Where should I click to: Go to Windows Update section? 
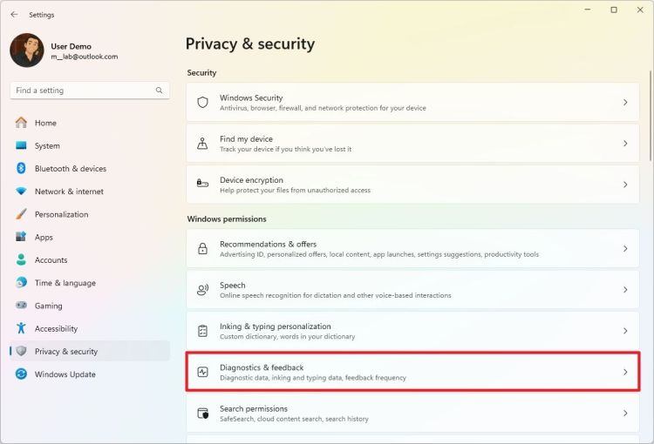65,374
